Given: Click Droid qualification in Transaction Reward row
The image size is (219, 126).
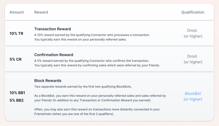Looking at the screenshot, I should 193,33.
